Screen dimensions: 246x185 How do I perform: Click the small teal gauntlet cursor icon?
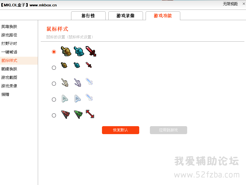click(x=77, y=65)
